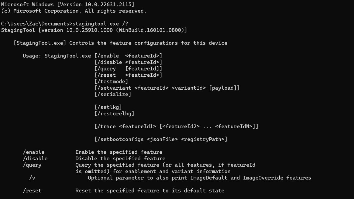This screenshot has width=354, height=199.
Task: Click the [/setbootconfigs <jsonFile>] usage line
Action: pyautogui.click(x=161, y=139)
